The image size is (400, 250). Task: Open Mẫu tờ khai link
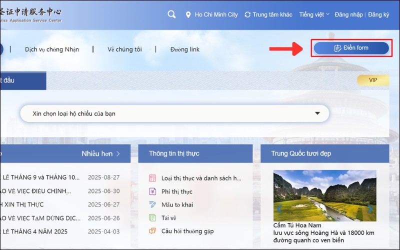(177, 204)
